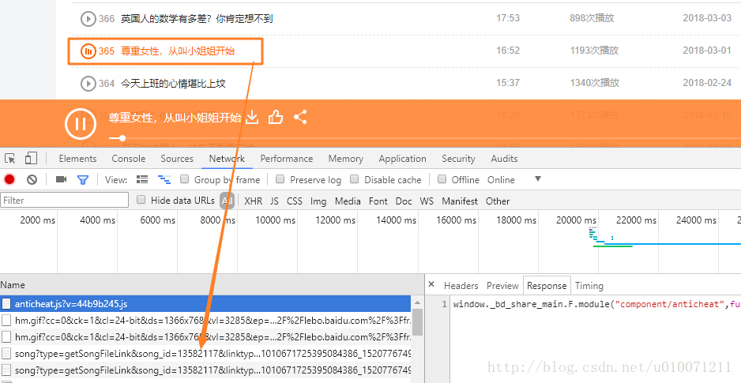Open the Console tab
741x383 pixels.
(129, 159)
